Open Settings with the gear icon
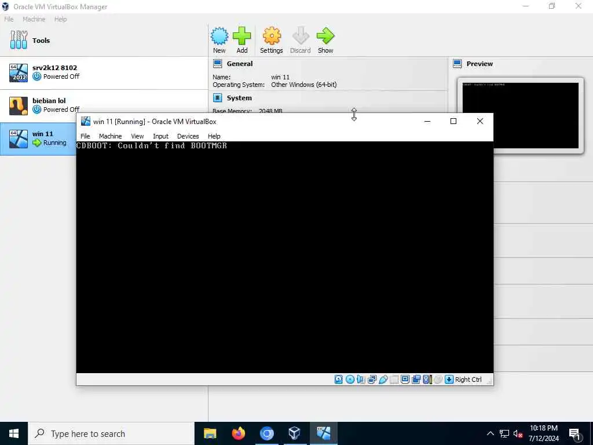This screenshot has height=445, width=593. click(x=272, y=37)
